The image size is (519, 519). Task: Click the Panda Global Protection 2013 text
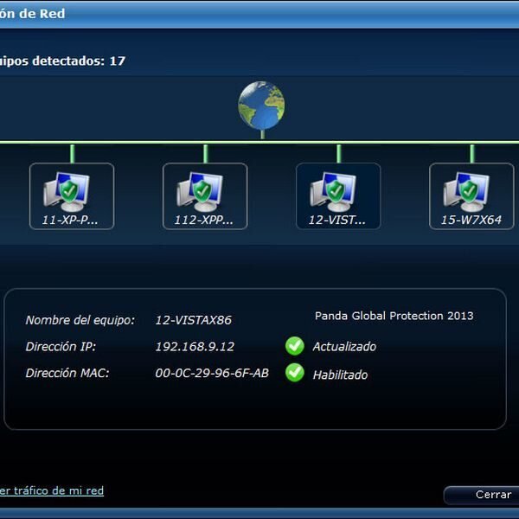point(394,316)
